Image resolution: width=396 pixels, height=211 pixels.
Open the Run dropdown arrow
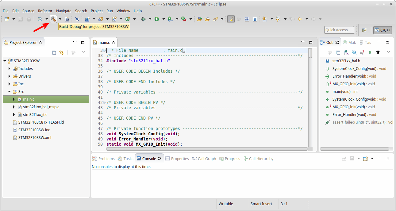(163, 19)
